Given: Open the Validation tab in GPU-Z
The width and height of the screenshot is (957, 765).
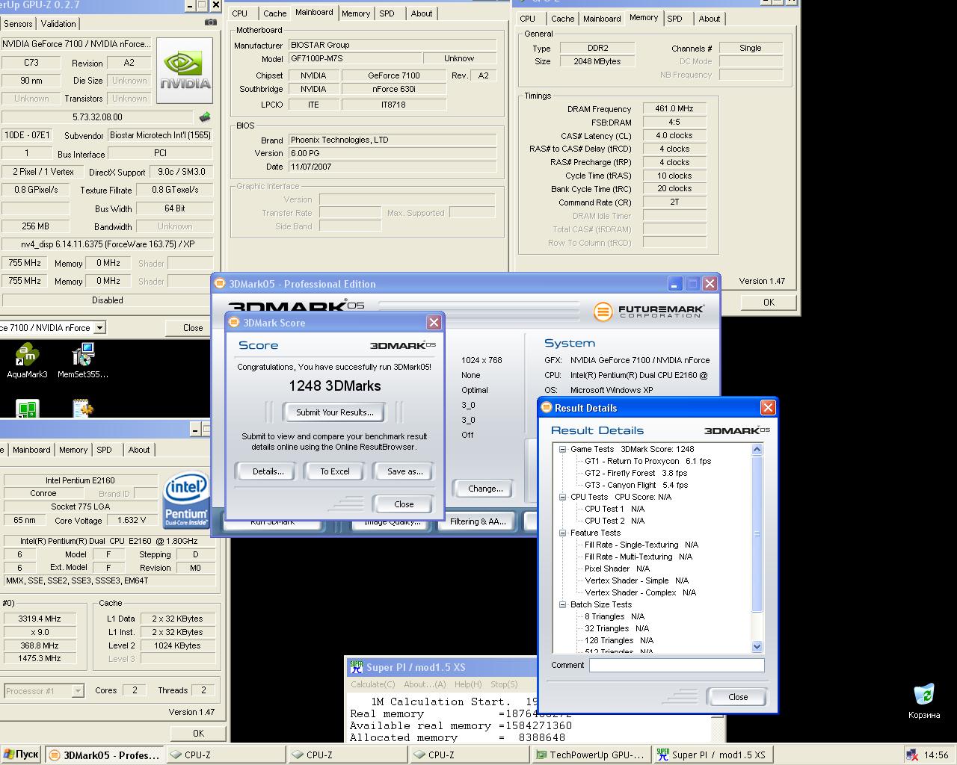Looking at the screenshot, I should pos(58,24).
